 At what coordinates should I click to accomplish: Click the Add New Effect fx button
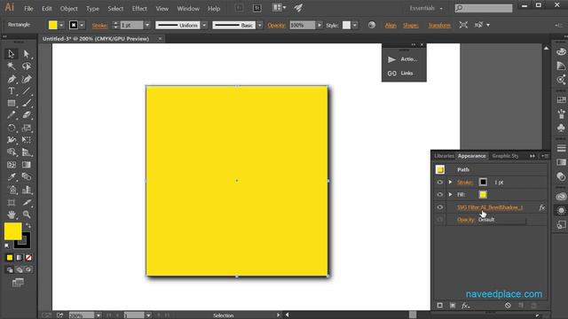465,306
